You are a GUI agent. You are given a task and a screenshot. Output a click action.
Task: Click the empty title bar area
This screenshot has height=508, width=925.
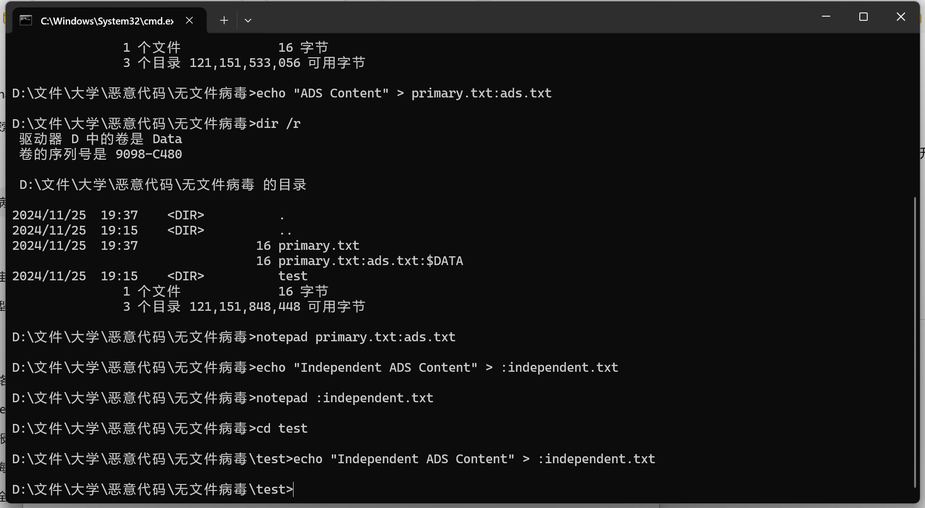pyautogui.click(x=532, y=18)
